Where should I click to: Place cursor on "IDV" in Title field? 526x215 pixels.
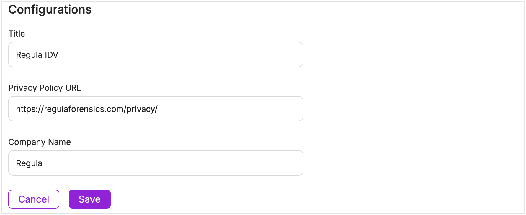click(x=51, y=55)
